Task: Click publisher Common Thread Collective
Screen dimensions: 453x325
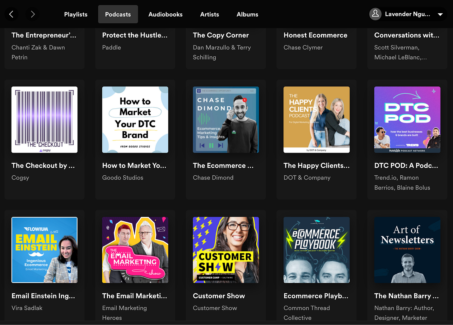Action: point(307,313)
